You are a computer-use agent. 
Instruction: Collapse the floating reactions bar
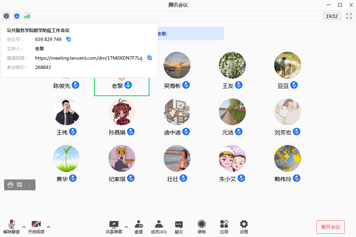click(30, 184)
